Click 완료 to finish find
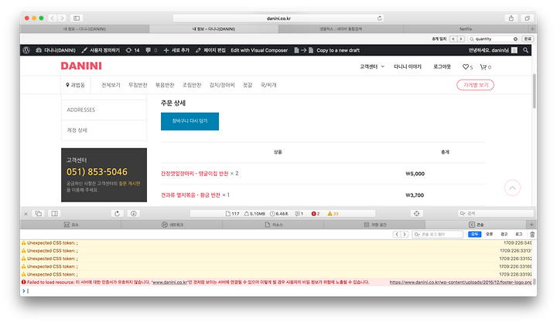This screenshot has height=325, width=557. pyautogui.click(x=528, y=39)
